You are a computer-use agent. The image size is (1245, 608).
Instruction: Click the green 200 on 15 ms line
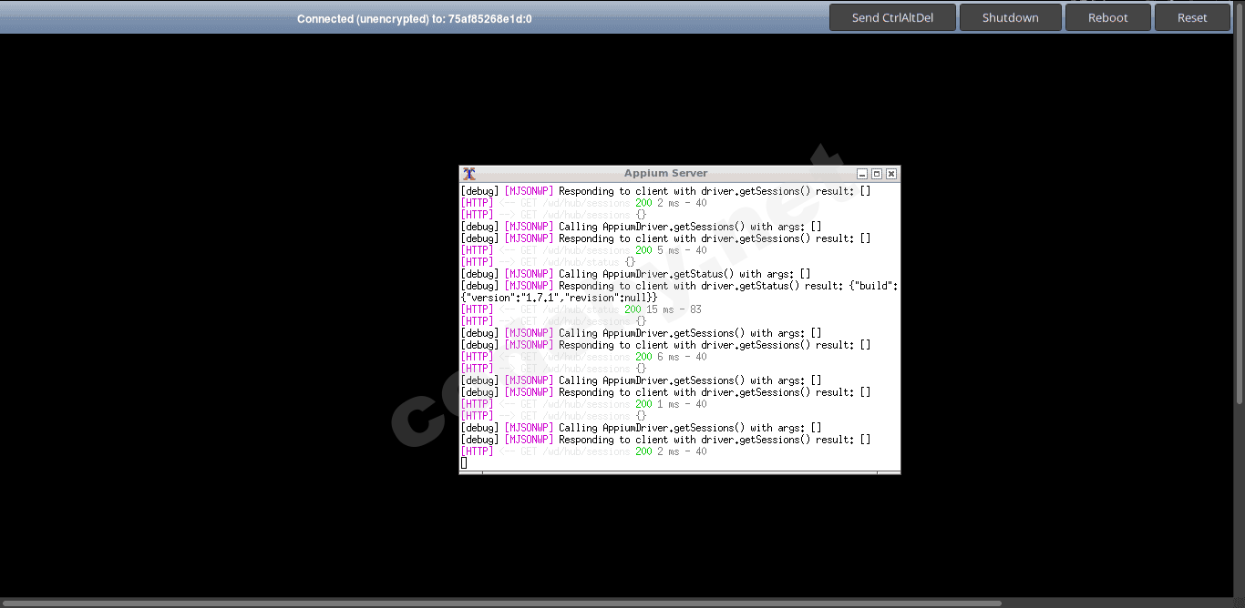pyautogui.click(x=633, y=309)
